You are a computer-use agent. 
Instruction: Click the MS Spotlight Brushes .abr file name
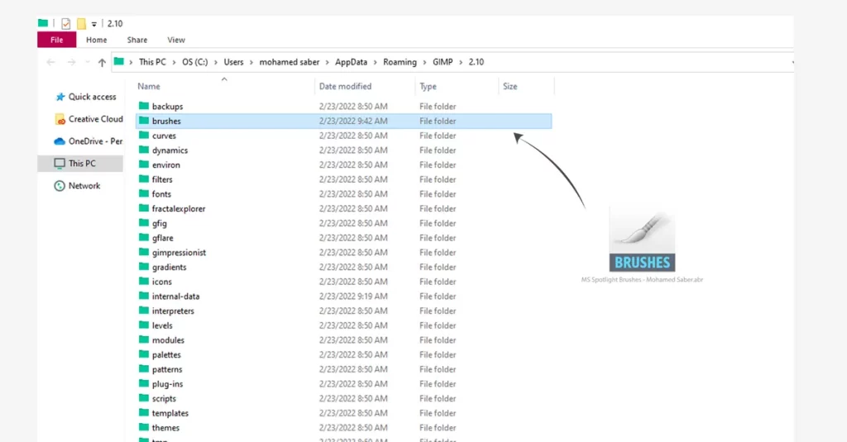coord(642,279)
